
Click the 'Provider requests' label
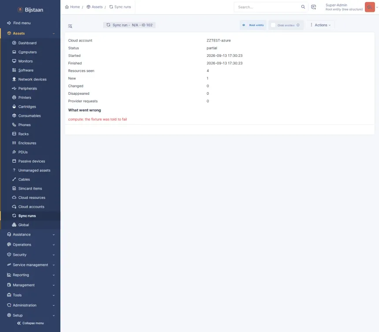click(x=83, y=101)
